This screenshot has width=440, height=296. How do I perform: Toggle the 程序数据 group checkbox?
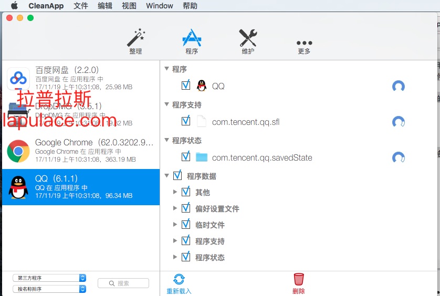[x=177, y=175]
